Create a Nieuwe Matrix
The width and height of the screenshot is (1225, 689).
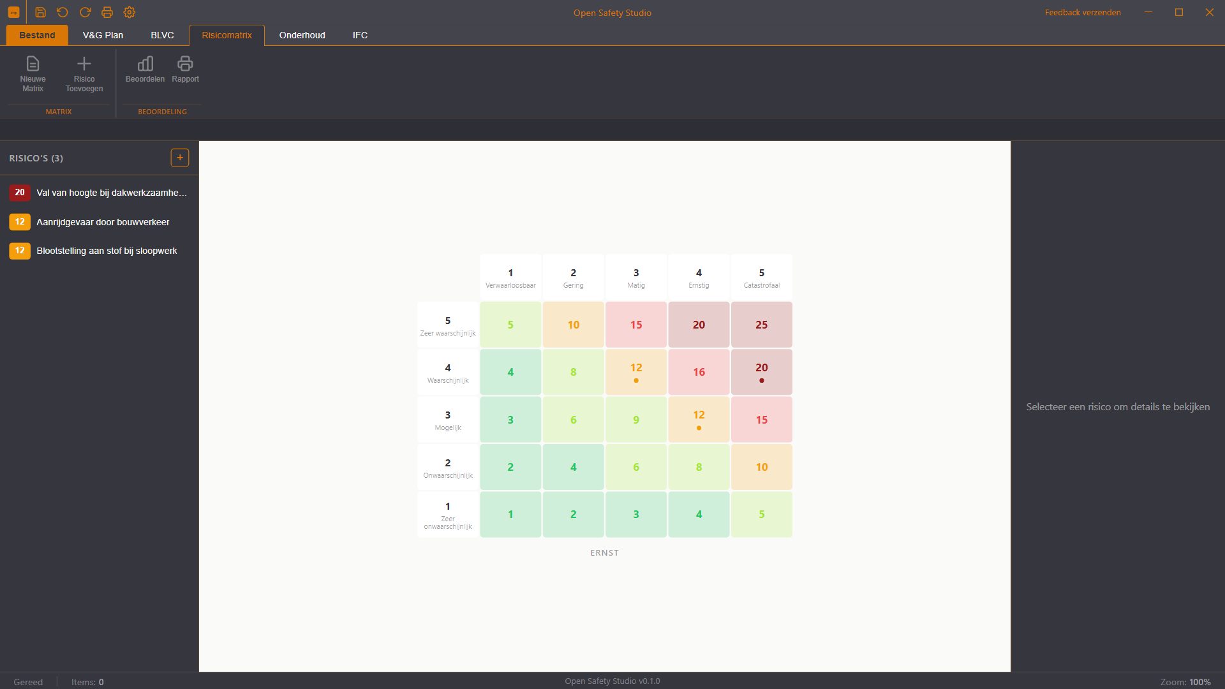(x=33, y=74)
